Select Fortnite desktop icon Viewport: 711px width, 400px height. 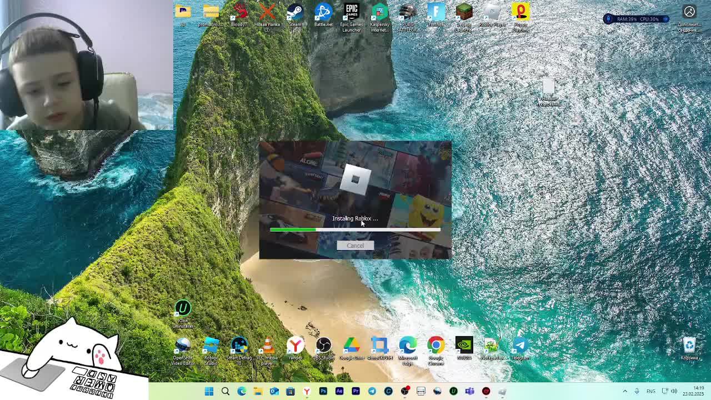tap(436, 15)
